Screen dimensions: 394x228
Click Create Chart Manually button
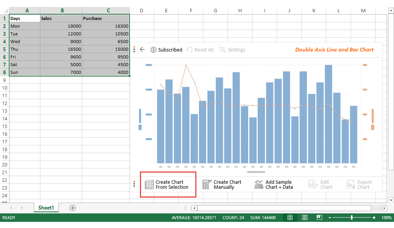[x=222, y=185]
